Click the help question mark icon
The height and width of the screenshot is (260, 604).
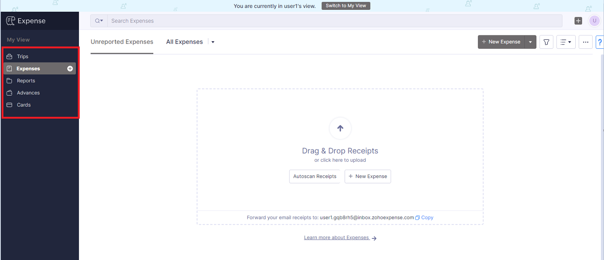[x=600, y=42]
